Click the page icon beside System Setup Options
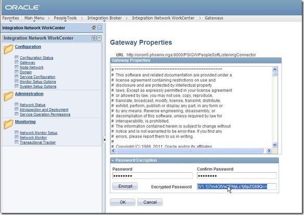The image size is (304, 215). (x=17, y=86)
